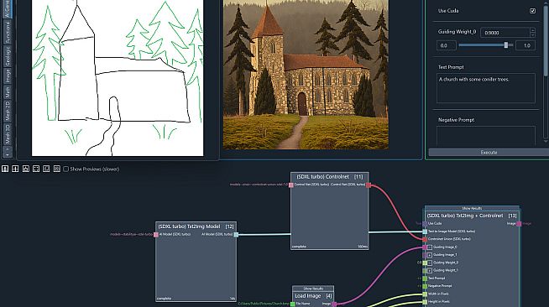Click the Church file path text left of Load Image
This screenshot has width=549, height=307.
[264, 304]
